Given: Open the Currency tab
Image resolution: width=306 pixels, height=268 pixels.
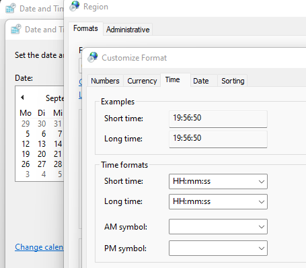Looking at the screenshot, I should [142, 81].
